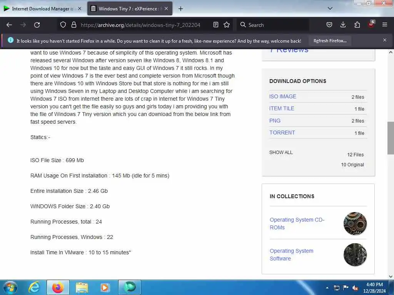Click the 'Running Processes, total : 24' text
This screenshot has width=394, height=295.
coord(66,222)
